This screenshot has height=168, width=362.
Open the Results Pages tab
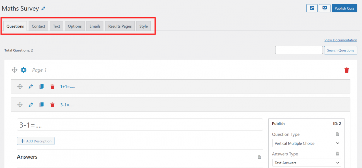click(120, 26)
